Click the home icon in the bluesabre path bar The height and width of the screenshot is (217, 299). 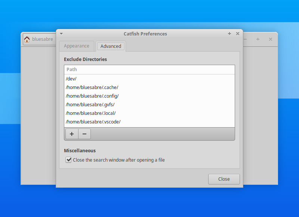[x=27, y=39]
